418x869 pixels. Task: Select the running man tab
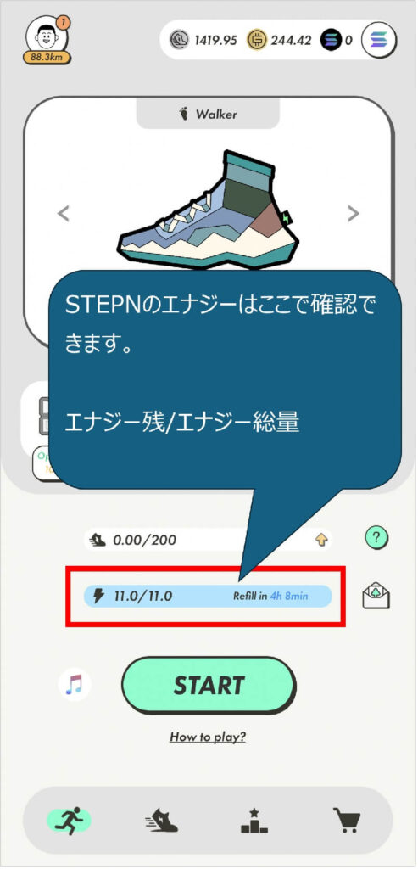click(70, 821)
